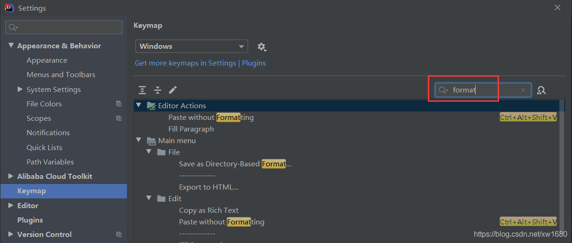572x243 pixels.
Task: Open the keymap gear options icon
Action: (261, 46)
